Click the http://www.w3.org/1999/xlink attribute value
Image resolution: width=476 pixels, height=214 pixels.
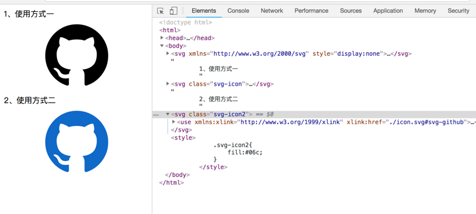(290, 122)
